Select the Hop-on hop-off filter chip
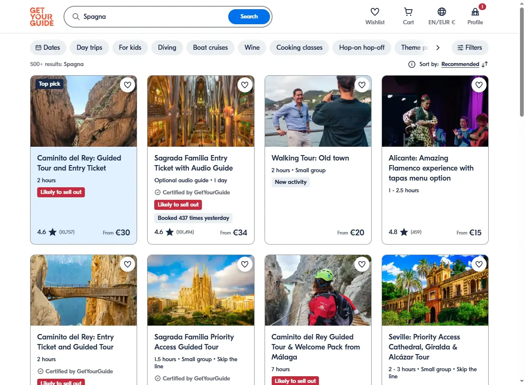 click(x=362, y=48)
